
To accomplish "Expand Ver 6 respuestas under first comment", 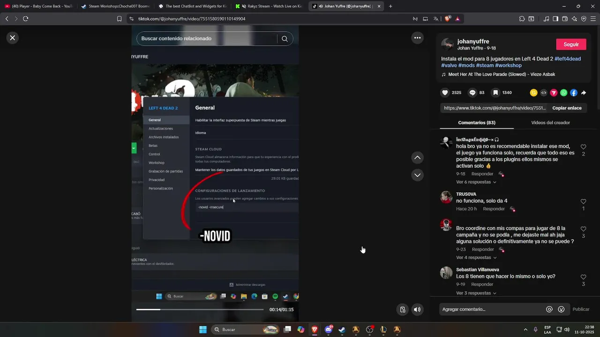I will [x=476, y=182].
